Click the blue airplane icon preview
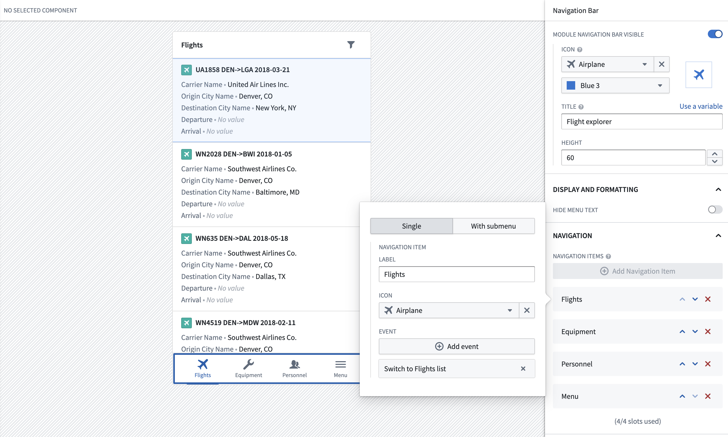This screenshot has width=728, height=437. click(699, 75)
